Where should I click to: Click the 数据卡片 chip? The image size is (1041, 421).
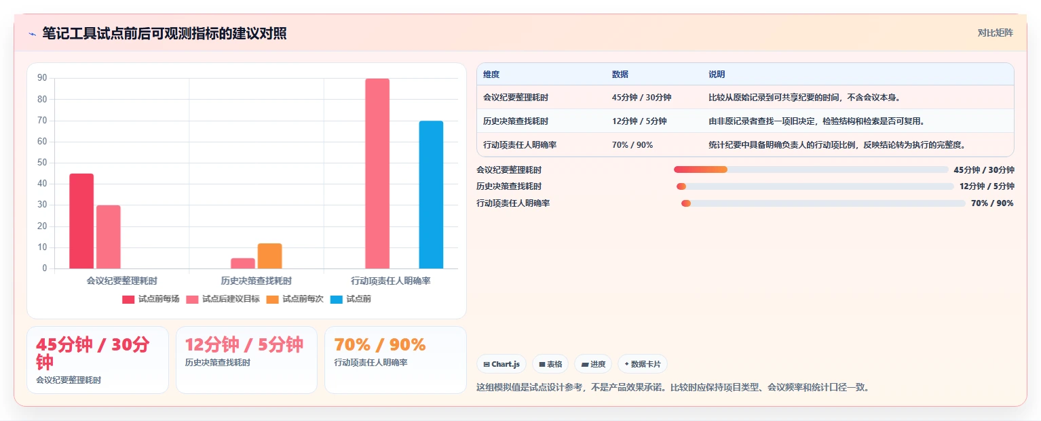tap(643, 364)
